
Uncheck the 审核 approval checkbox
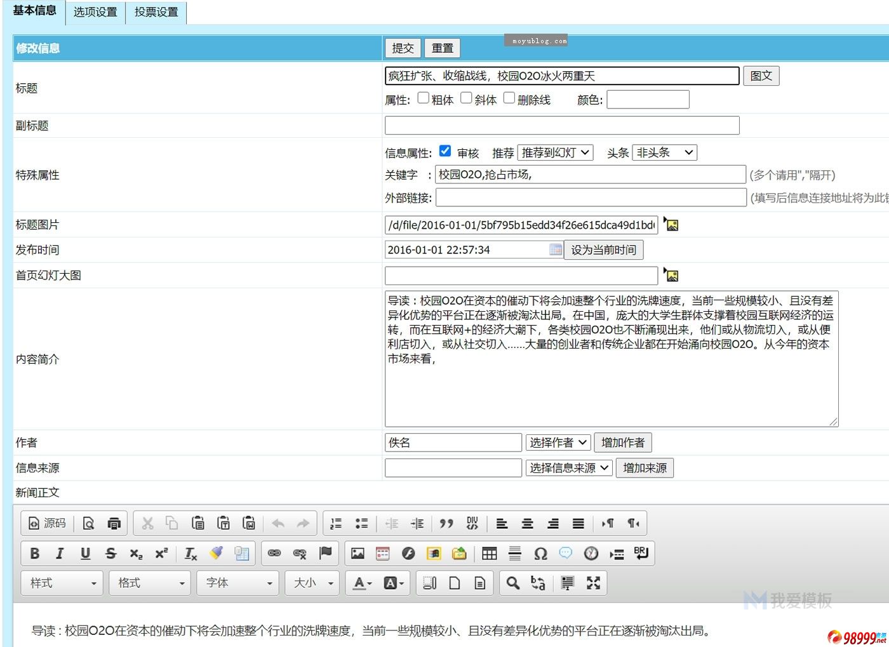445,151
